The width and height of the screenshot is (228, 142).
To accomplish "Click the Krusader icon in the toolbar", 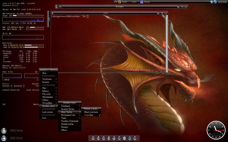I will click(x=142, y=2).
